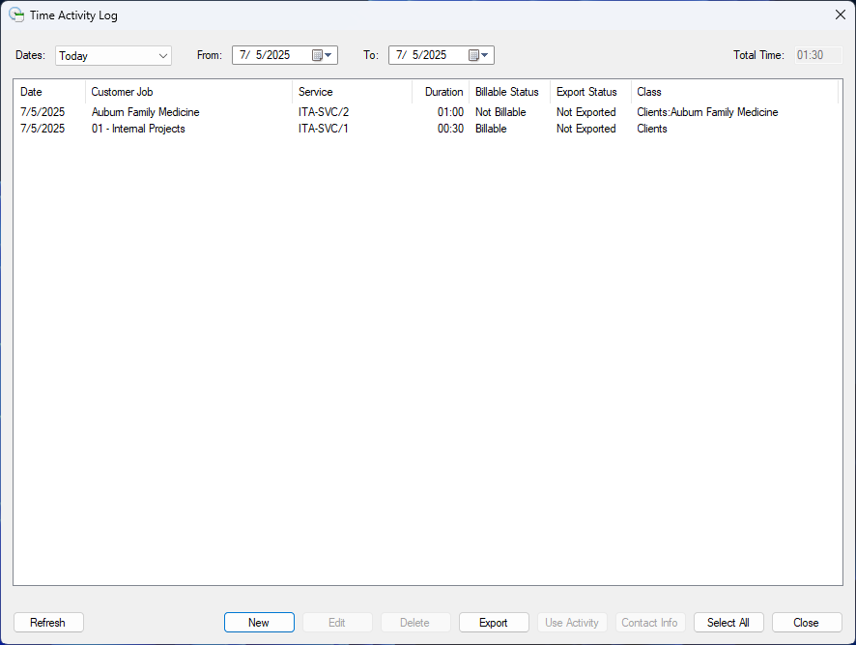
Task: Sort by Customer Job column header
Action: tap(188, 92)
